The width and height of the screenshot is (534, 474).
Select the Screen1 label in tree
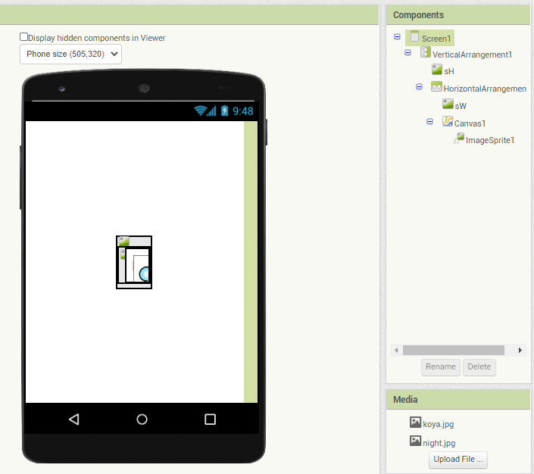point(436,39)
